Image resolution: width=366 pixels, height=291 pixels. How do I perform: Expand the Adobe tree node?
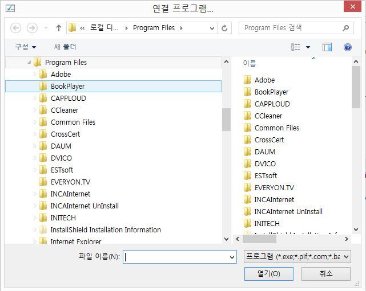pos(35,74)
